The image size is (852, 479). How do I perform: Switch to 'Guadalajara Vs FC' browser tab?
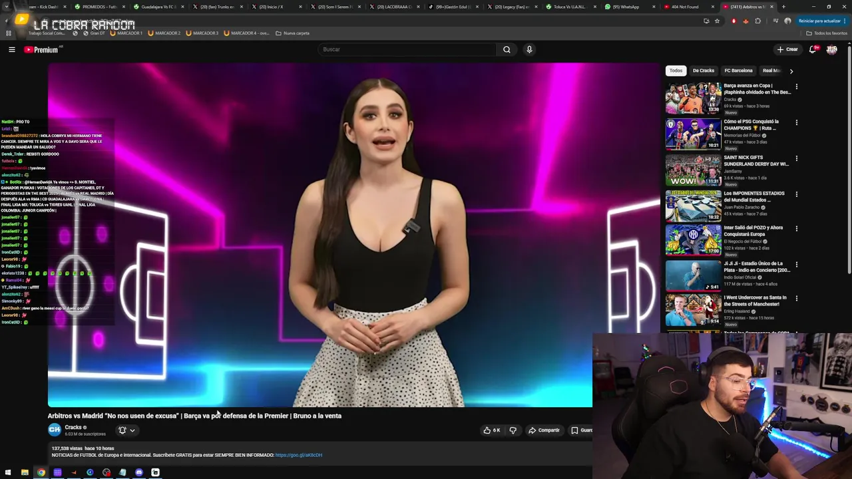coord(158,7)
